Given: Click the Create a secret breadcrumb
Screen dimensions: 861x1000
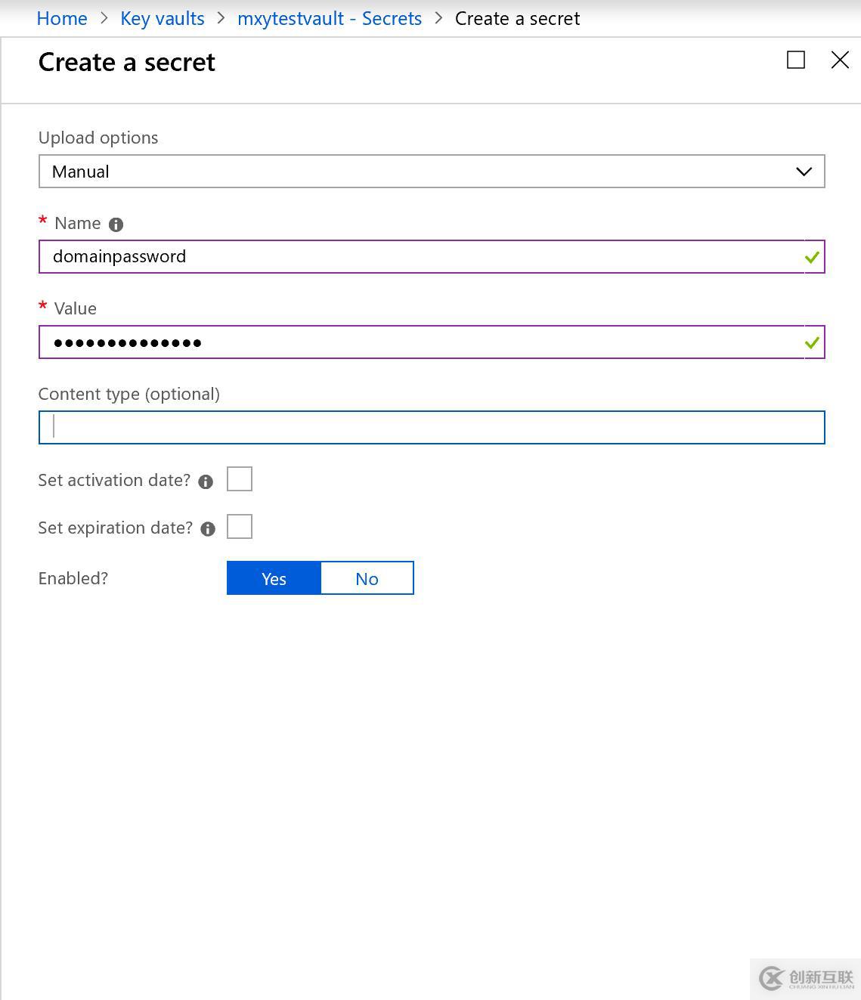Looking at the screenshot, I should point(517,19).
